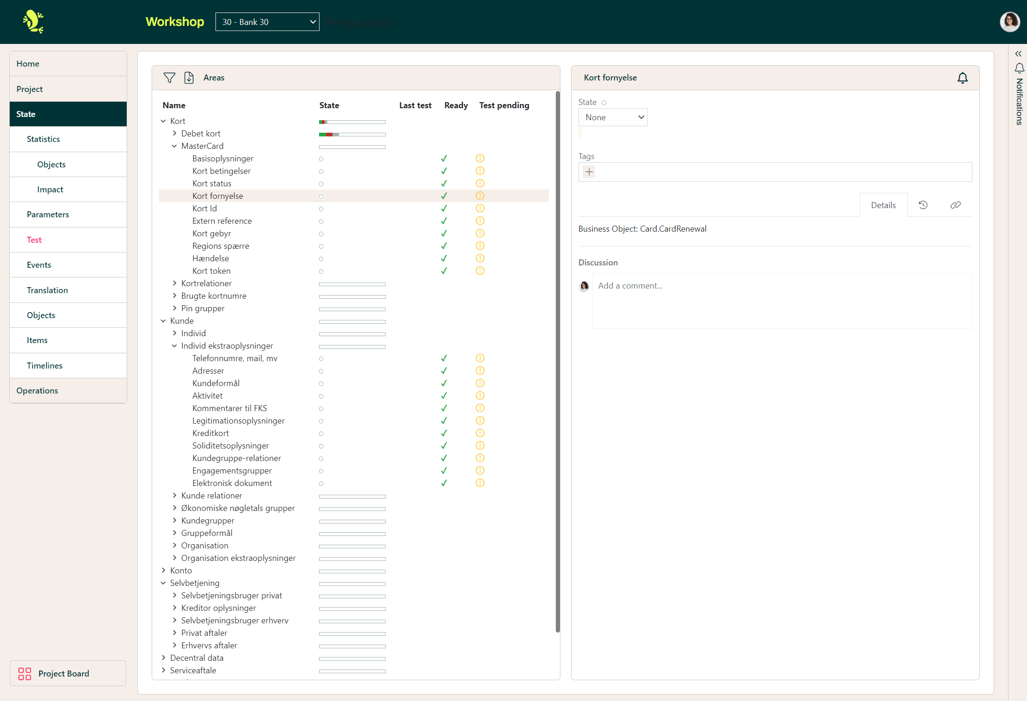The height and width of the screenshot is (701, 1027).
Task: Open the bank selector dropdown '30 - Bank 30'
Action: point(267,22)
